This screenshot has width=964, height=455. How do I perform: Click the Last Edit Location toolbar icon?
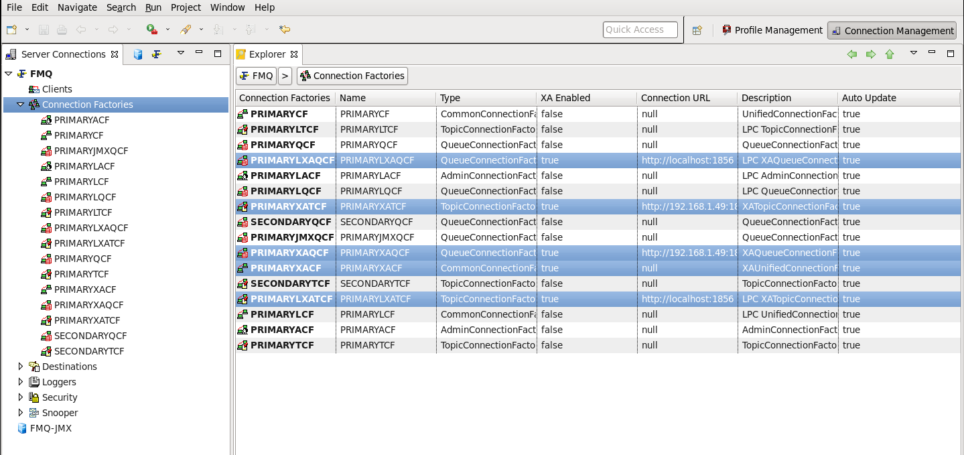(285, 29)
